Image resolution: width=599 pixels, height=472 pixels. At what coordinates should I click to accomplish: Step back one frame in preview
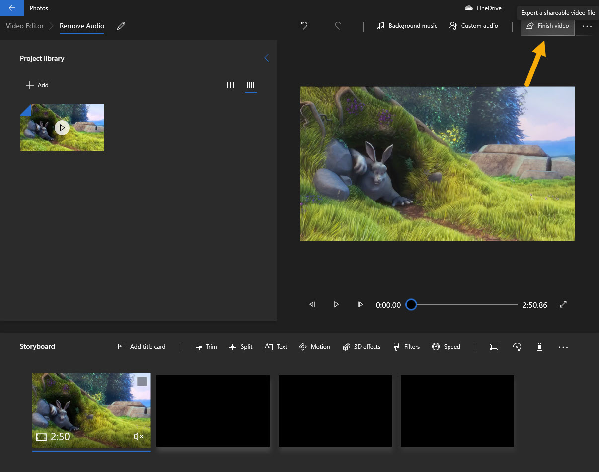click(312, 304)
